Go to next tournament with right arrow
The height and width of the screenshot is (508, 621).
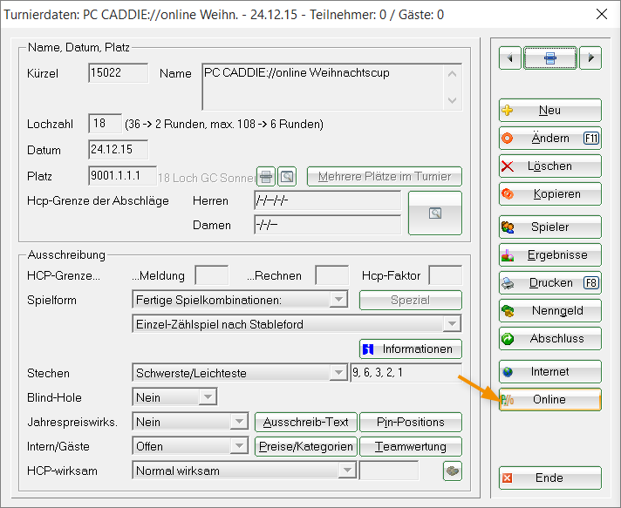coord(590,58)
